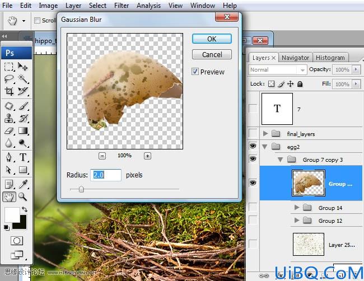
Task: Expand the final_layers group
Action: [x=265, y=133]
